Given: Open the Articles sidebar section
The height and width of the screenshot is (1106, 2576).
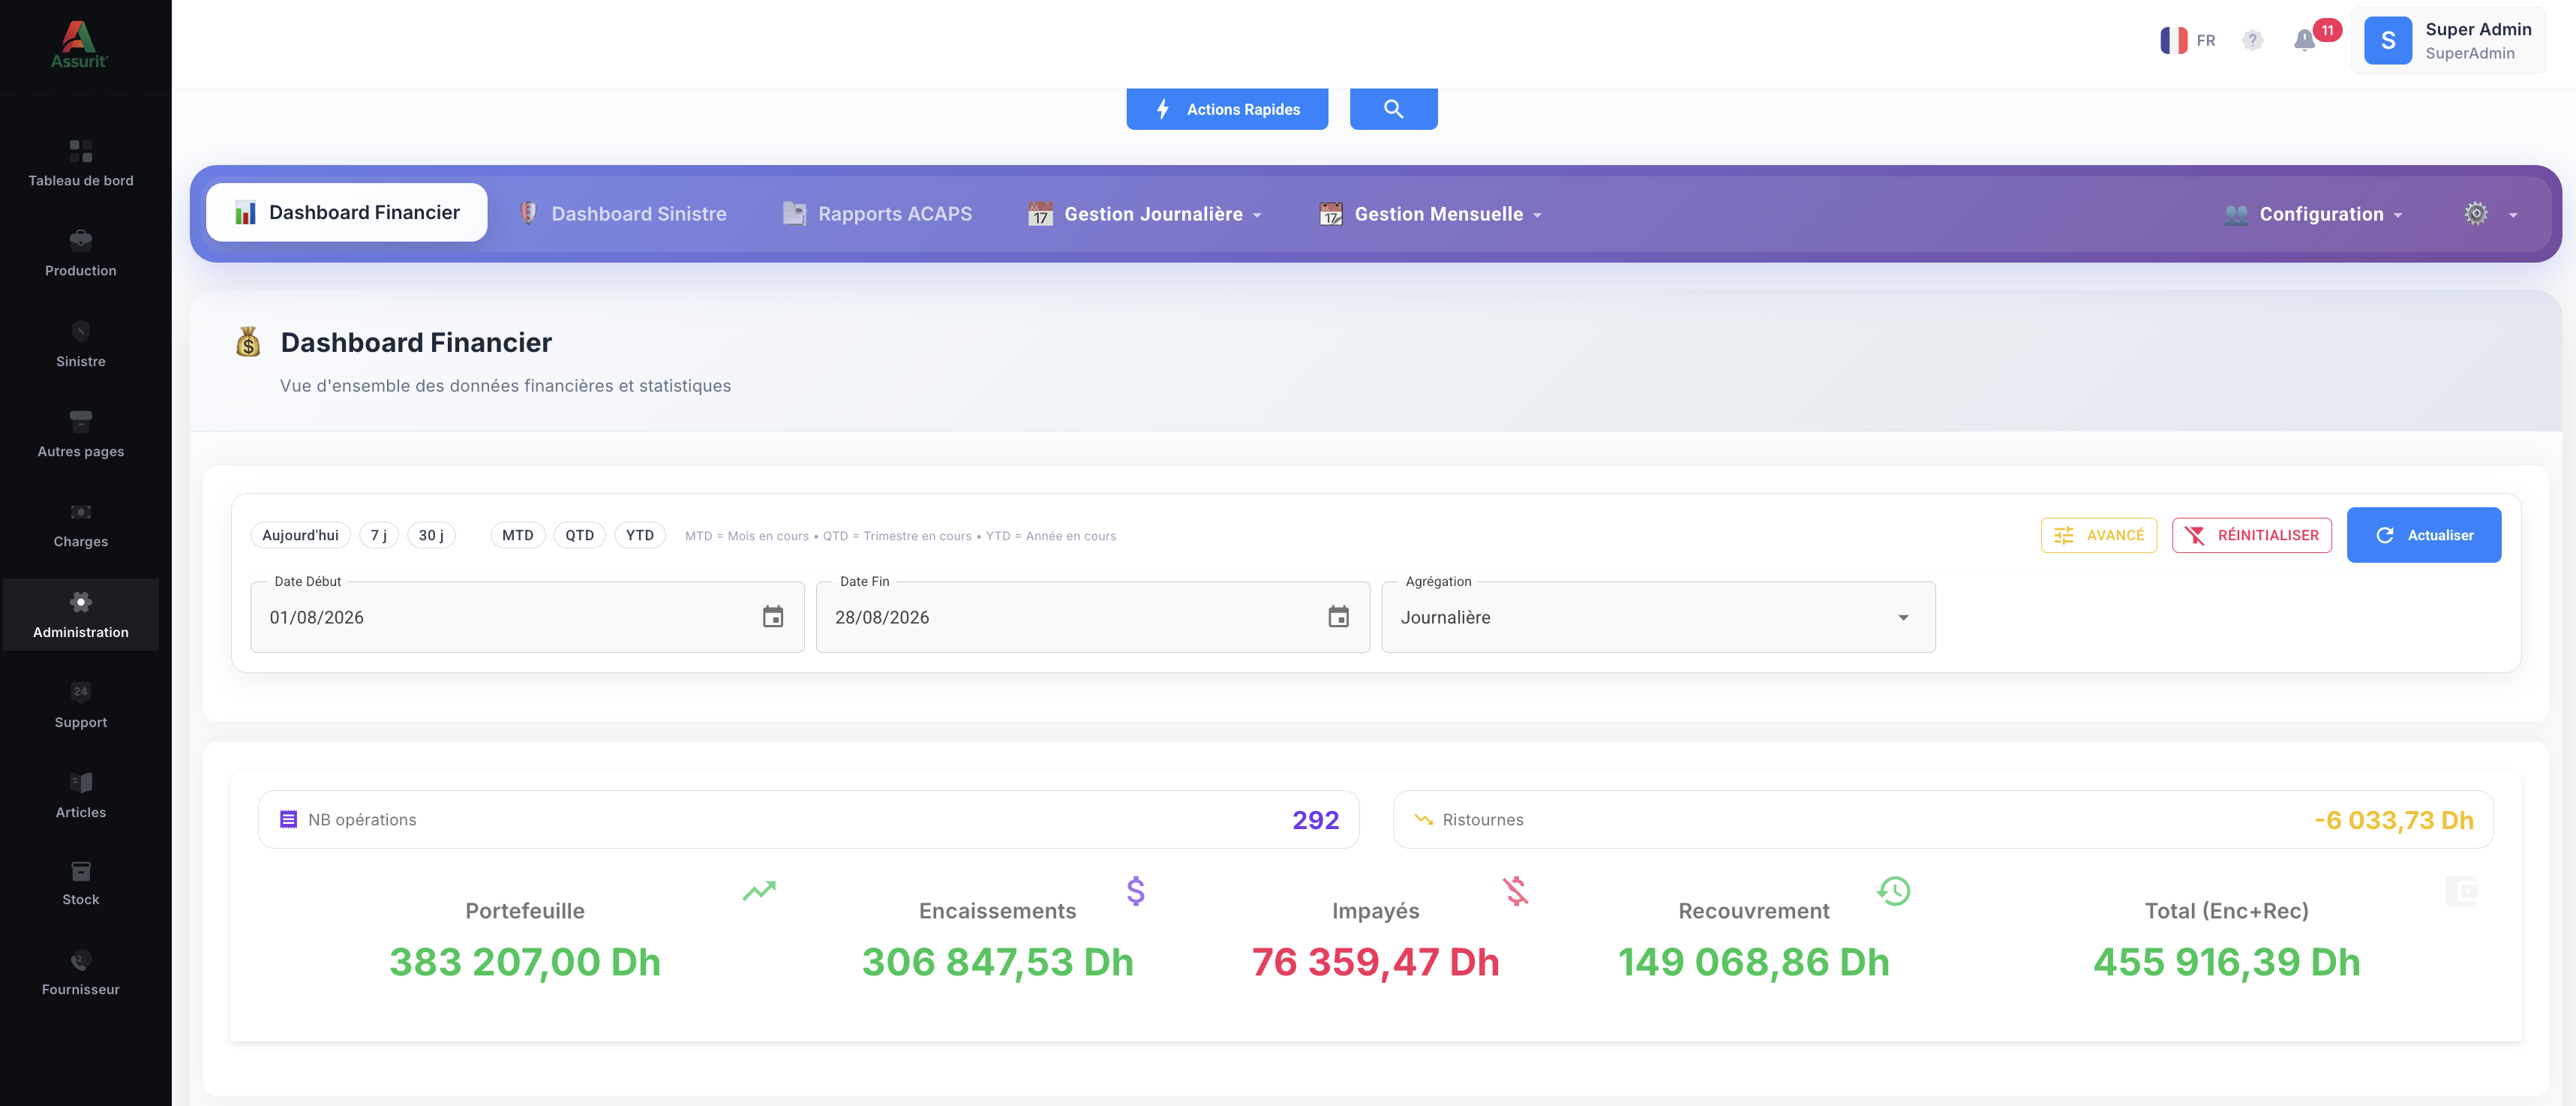Looking at the screenshot, I should (80, 795).
